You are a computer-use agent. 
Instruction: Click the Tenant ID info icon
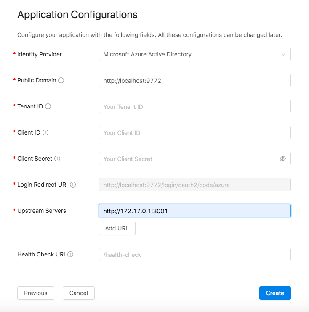coord(48,106)
